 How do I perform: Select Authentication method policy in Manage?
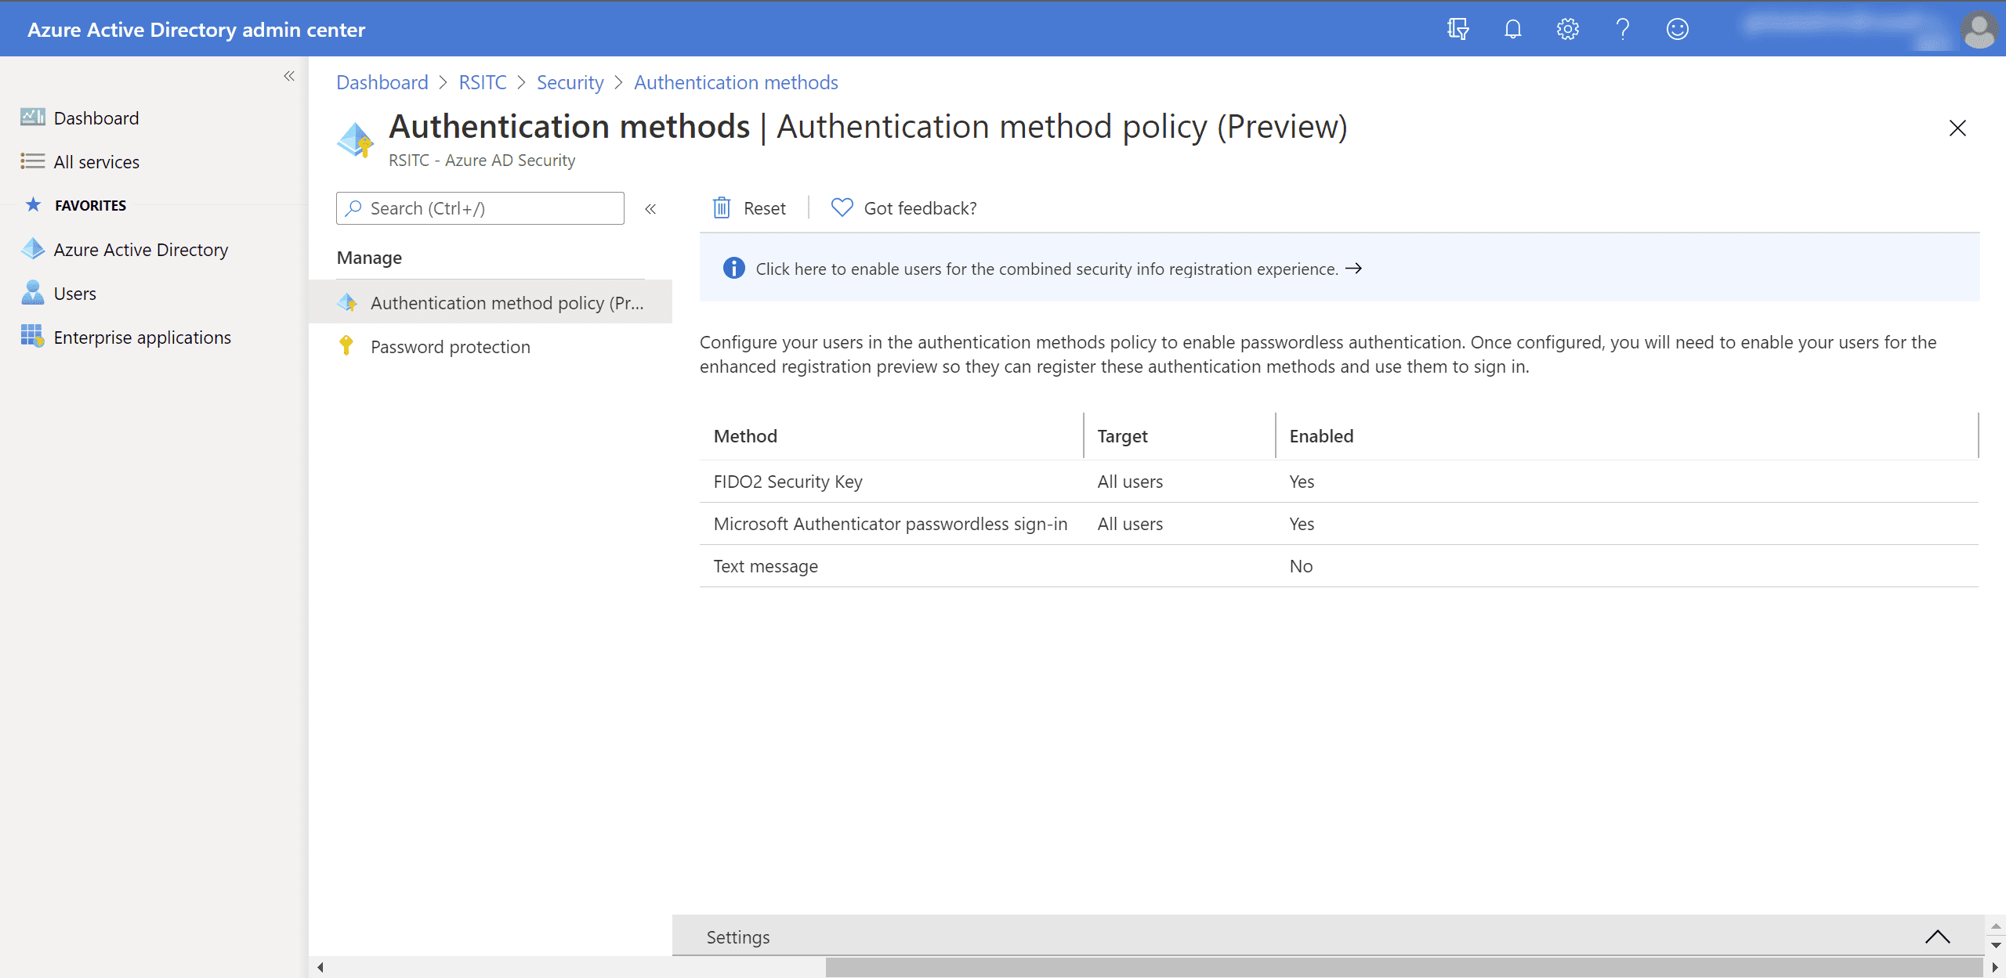[x=507, y=302]
